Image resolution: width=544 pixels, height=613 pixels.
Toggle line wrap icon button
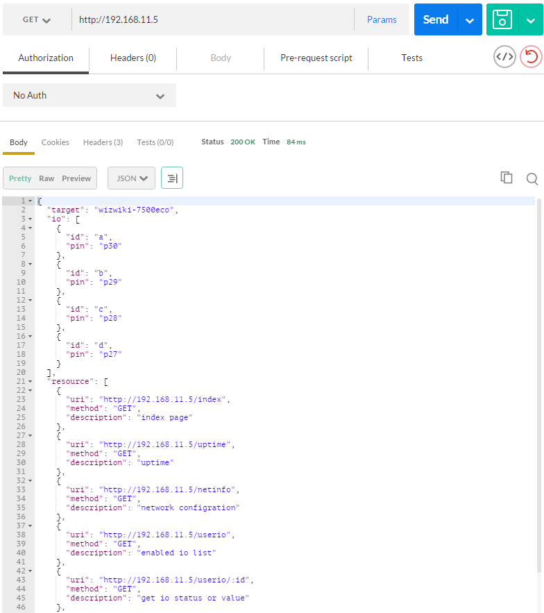(x=172, y=178)
